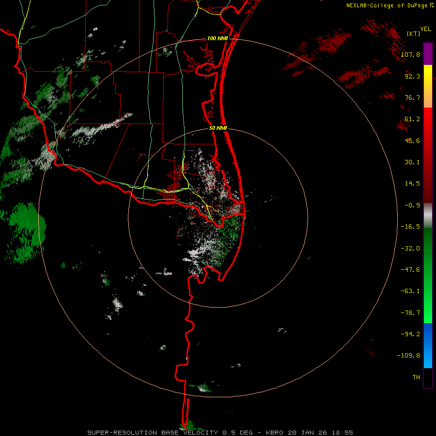Select the -94.2 scale value
This screenshot has width=436, height=436.
410,334
